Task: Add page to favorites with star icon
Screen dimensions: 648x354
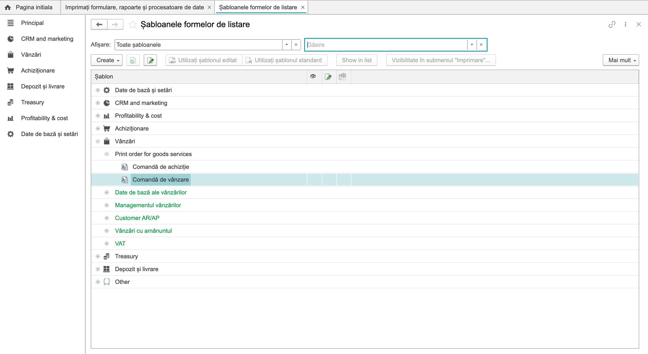Action: [x=133, y=25]
